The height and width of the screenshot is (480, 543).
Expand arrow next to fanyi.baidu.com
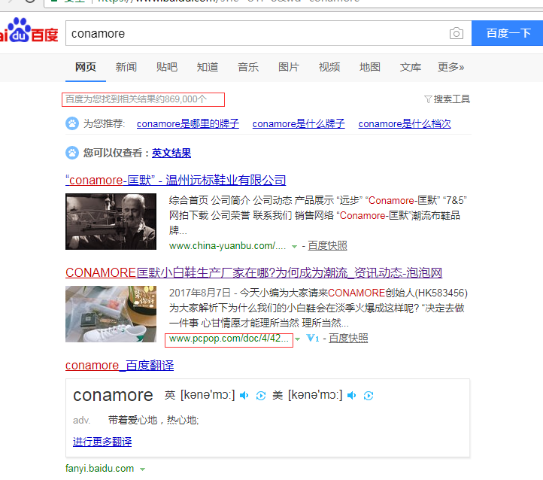coord(142,469)
